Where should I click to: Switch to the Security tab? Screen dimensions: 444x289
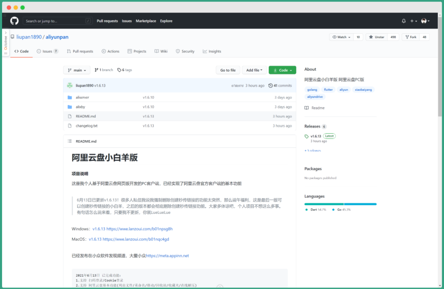pos(185,51)
